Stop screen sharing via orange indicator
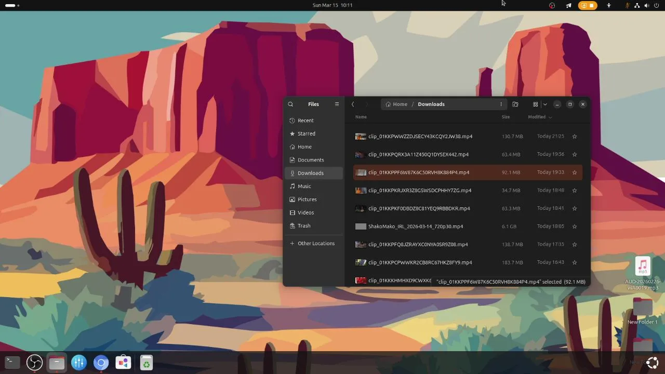Viewport: 665px width, 374px height. [x=588, y=5]
